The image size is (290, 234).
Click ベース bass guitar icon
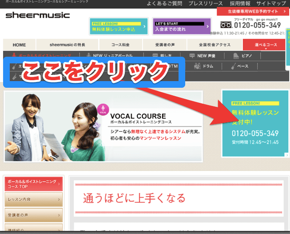(x=234, y=66)
